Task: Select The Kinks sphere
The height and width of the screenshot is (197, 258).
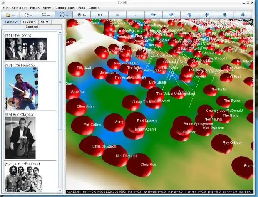Action: [211, 90]
